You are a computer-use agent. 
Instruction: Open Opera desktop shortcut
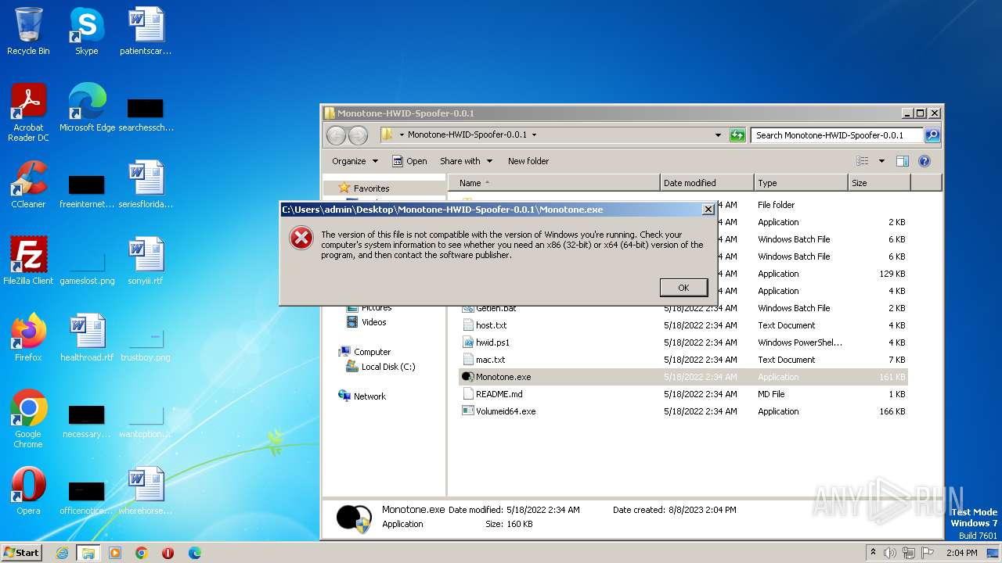(x=28, y=491)
